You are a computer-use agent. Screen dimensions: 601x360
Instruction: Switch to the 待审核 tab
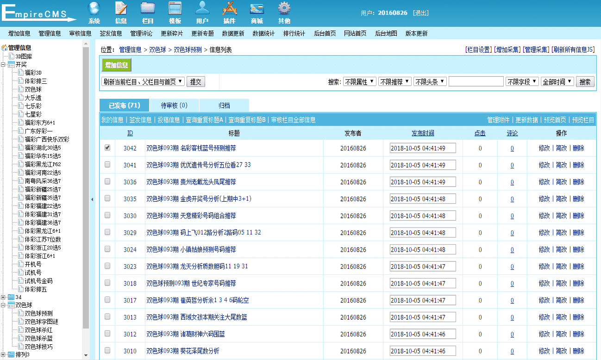coord(174,106)
